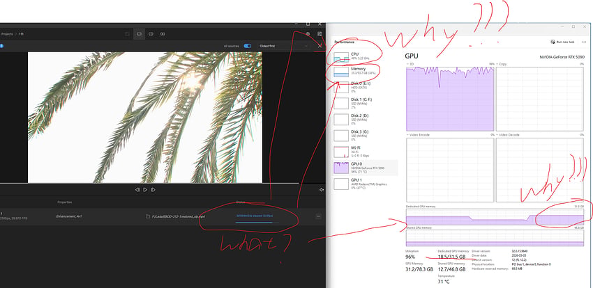
Task: Close the All sources filter bar
Action: 320,46
